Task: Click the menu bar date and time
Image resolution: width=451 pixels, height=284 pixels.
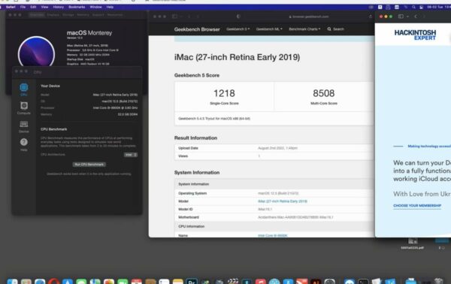Action: pyautogui.click(x=438, y=8)
